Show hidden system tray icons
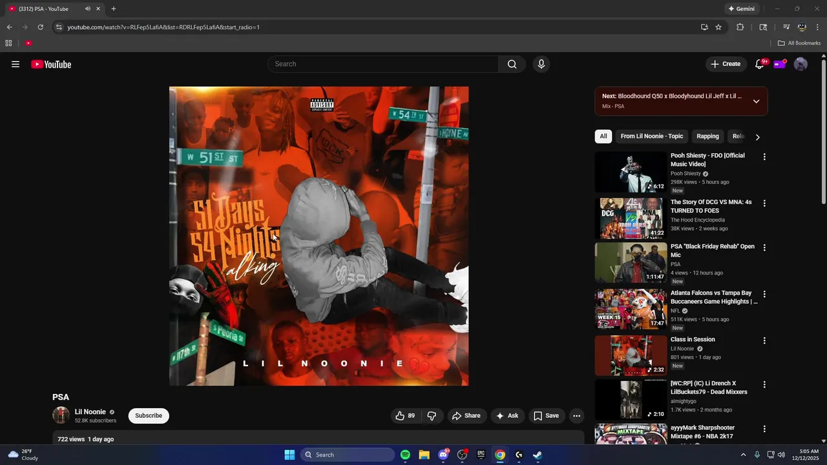827x465 pixels. pyautogui.click(x=743, y=455)
